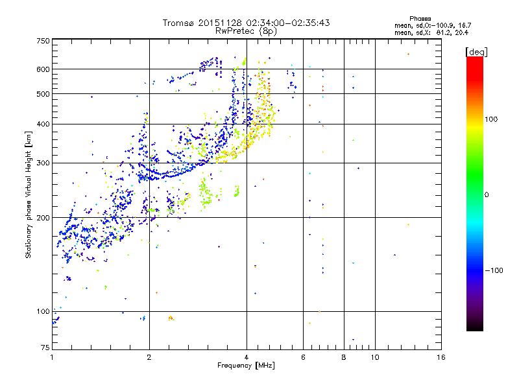Click the y-axis tick label '750'
This screenshot has width=519, height=389.
click(43, 41)
